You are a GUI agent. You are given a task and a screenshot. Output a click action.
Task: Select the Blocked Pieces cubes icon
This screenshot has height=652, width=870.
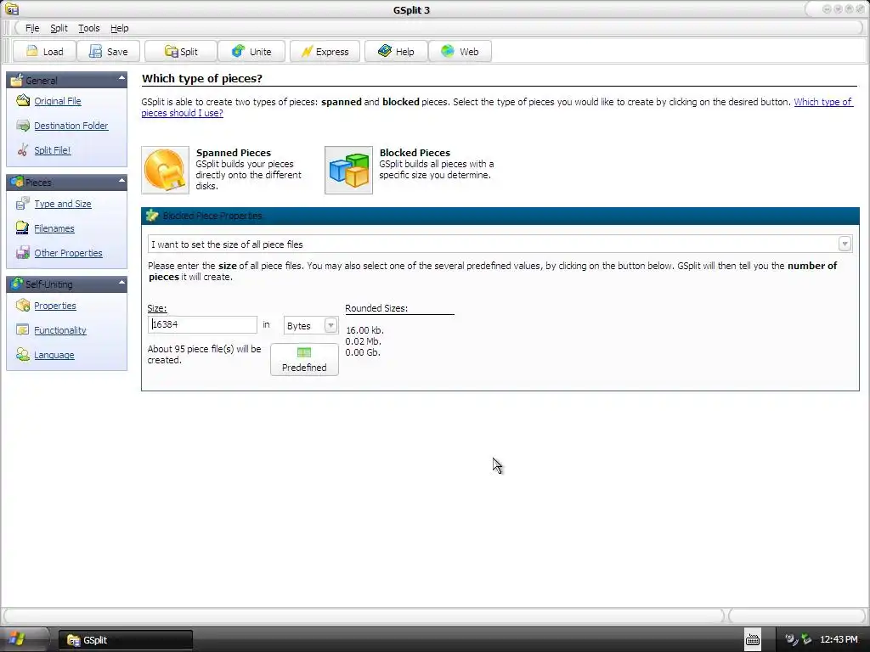tap(348, 170)
